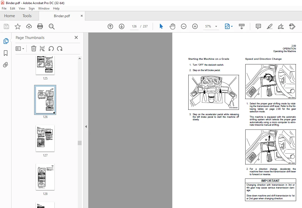This screenshot has width=302, height=208.
Task: Select page 127 thumbnail
Action: click(x=45, y=138)
